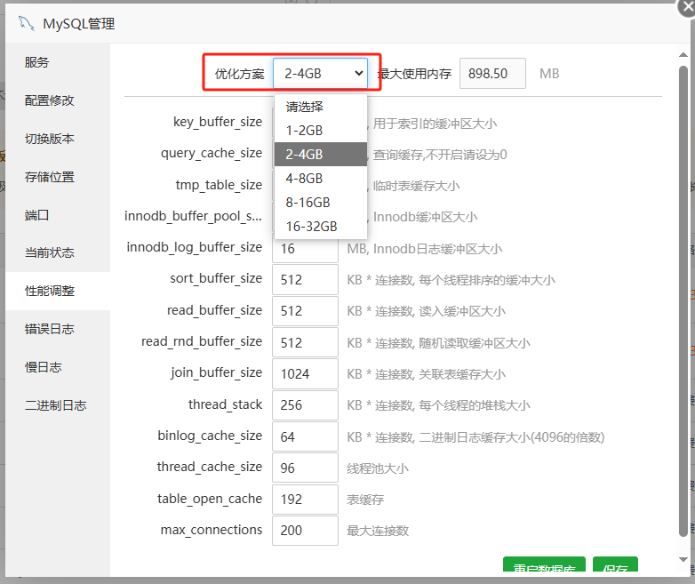Image resolution: width=695 pixels, height=584 pixels.
Task: Edit the thread_cache_size value
Action: click(305, 468)
